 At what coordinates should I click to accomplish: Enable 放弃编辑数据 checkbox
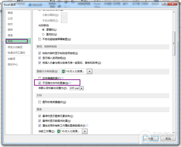(x=40, y=78)
